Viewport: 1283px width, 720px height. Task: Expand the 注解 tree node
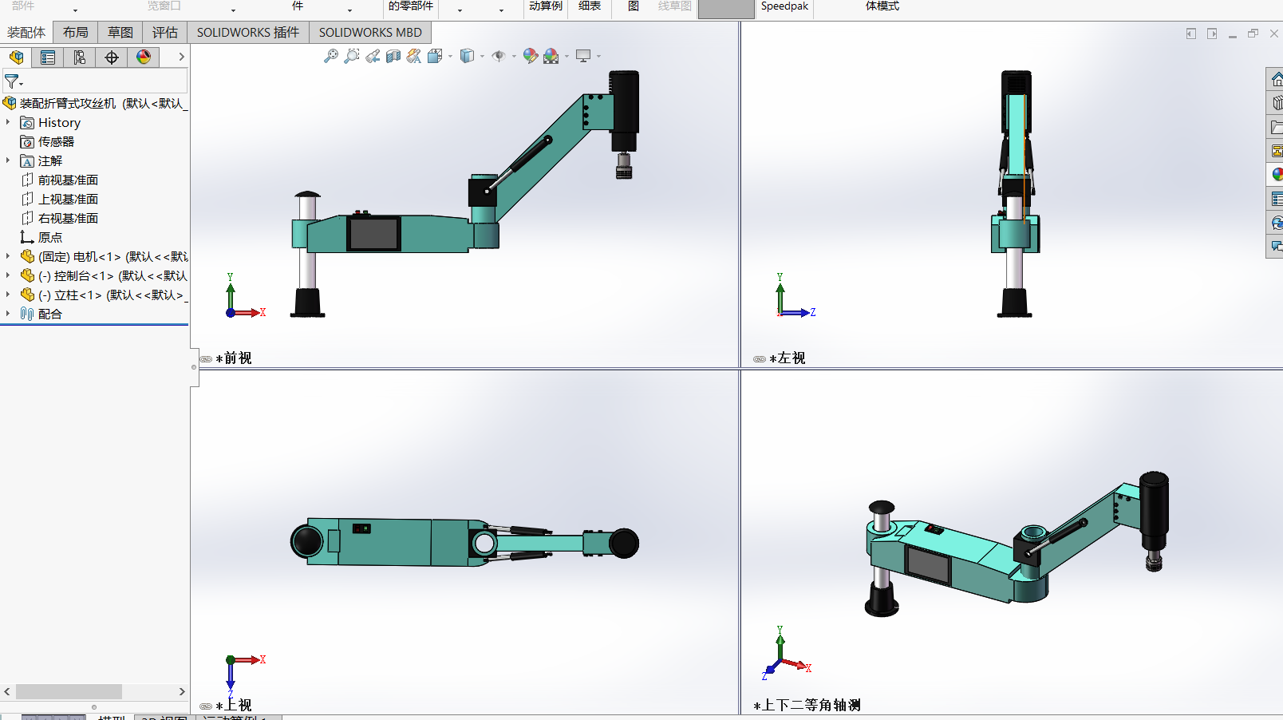click(8, 160)
